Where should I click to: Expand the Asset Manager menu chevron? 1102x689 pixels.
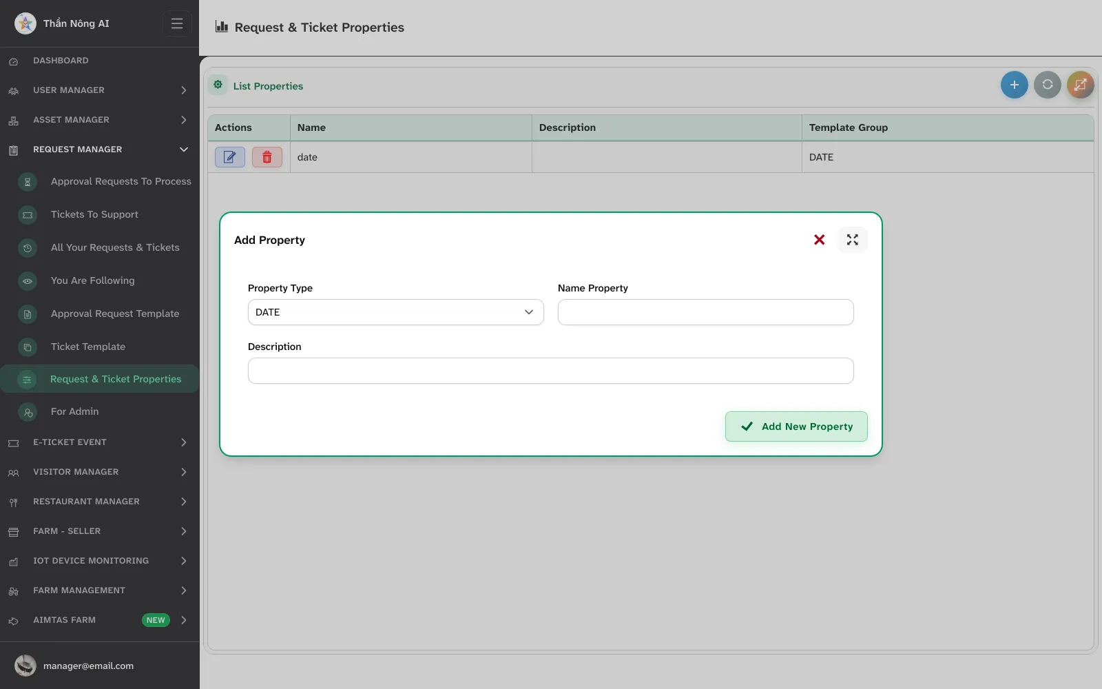click(x=184, y=120)
